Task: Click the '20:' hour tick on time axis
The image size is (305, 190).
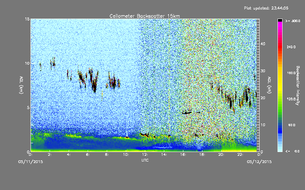Action: (x=221, y=155)
